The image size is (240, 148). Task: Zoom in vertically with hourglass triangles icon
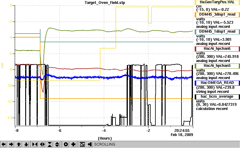(x=50, y=144)
